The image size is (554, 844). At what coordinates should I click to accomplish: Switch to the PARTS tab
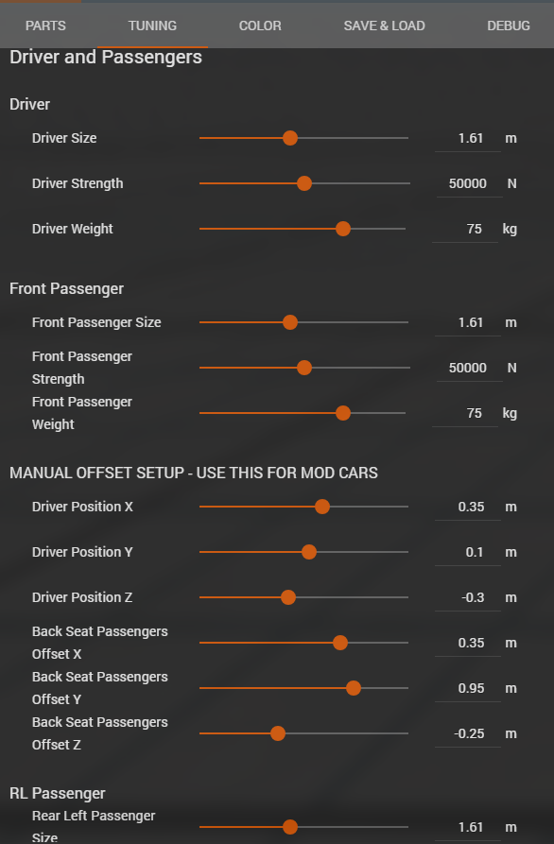click(45, 26)
